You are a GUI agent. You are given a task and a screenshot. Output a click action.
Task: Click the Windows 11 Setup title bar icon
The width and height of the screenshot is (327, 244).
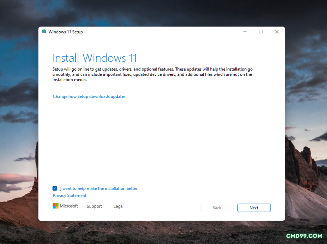click(44, 31)
